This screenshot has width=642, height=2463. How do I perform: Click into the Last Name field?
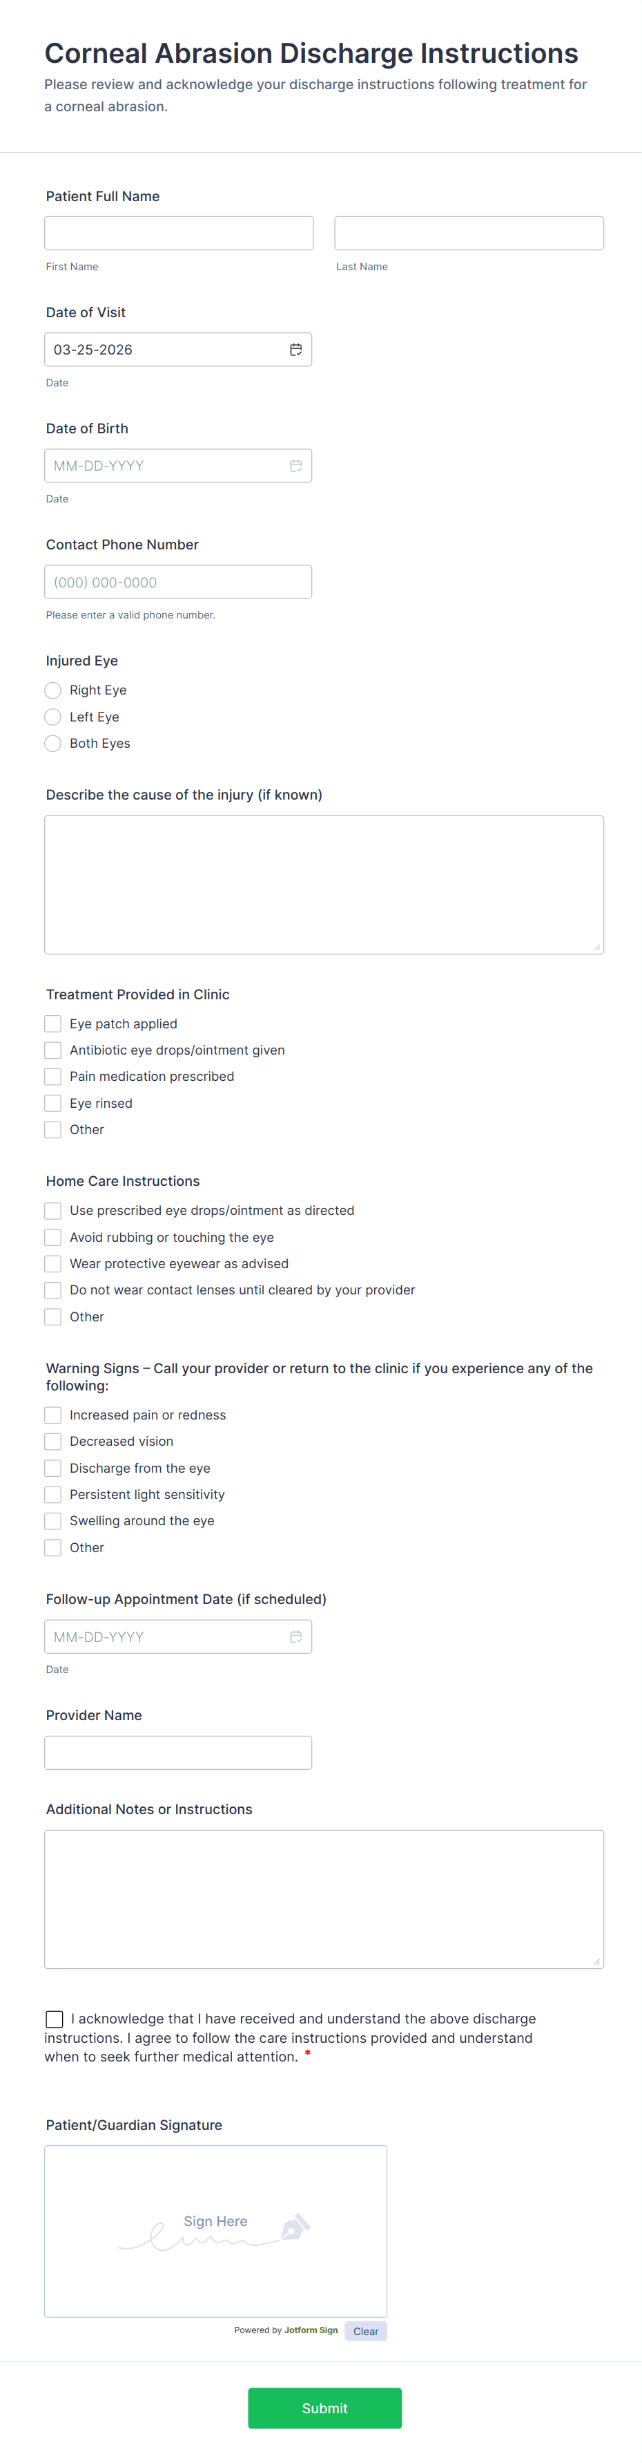(x=469, y=234)
